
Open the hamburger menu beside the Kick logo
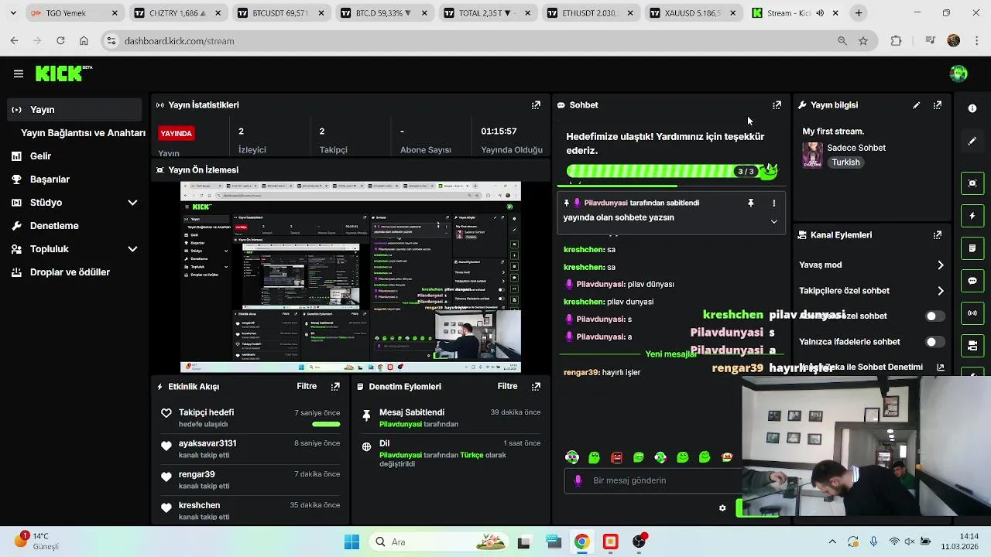19,73
